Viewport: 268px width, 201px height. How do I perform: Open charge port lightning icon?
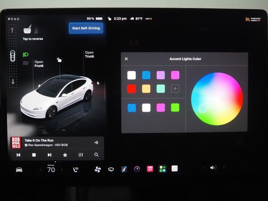(x=98, y=83)
